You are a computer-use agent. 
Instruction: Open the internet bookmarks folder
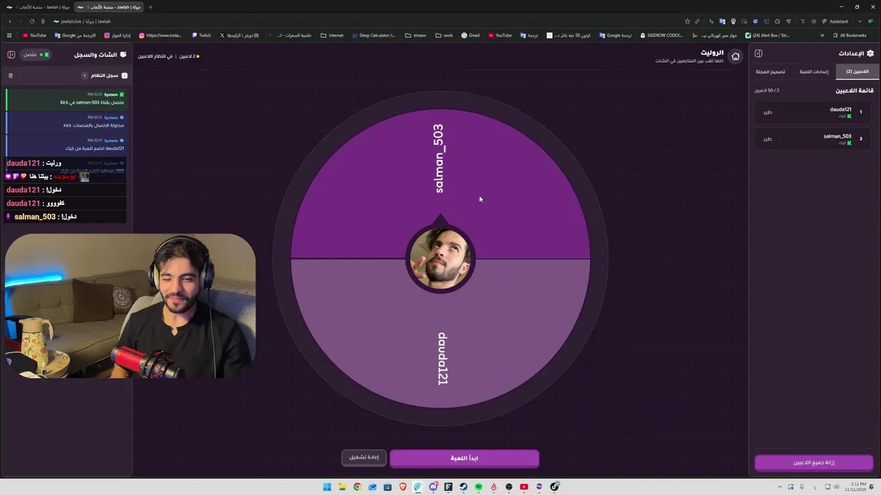(x=332, y=35)
